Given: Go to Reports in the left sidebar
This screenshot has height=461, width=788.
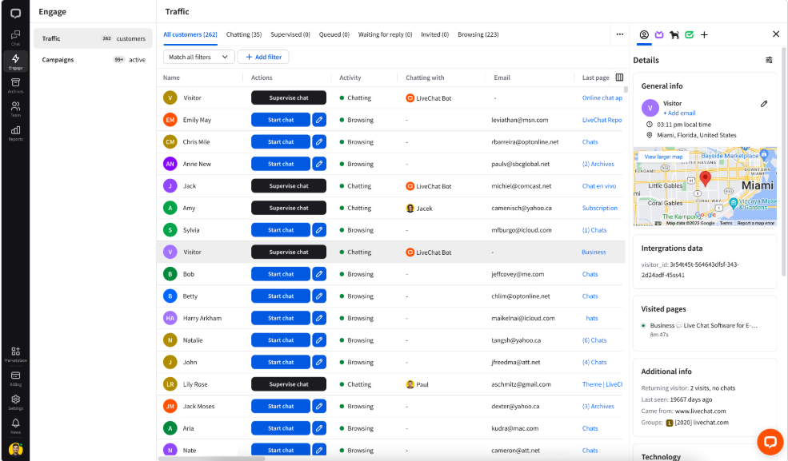Looking at the screenshot, I should click(15, 133).
